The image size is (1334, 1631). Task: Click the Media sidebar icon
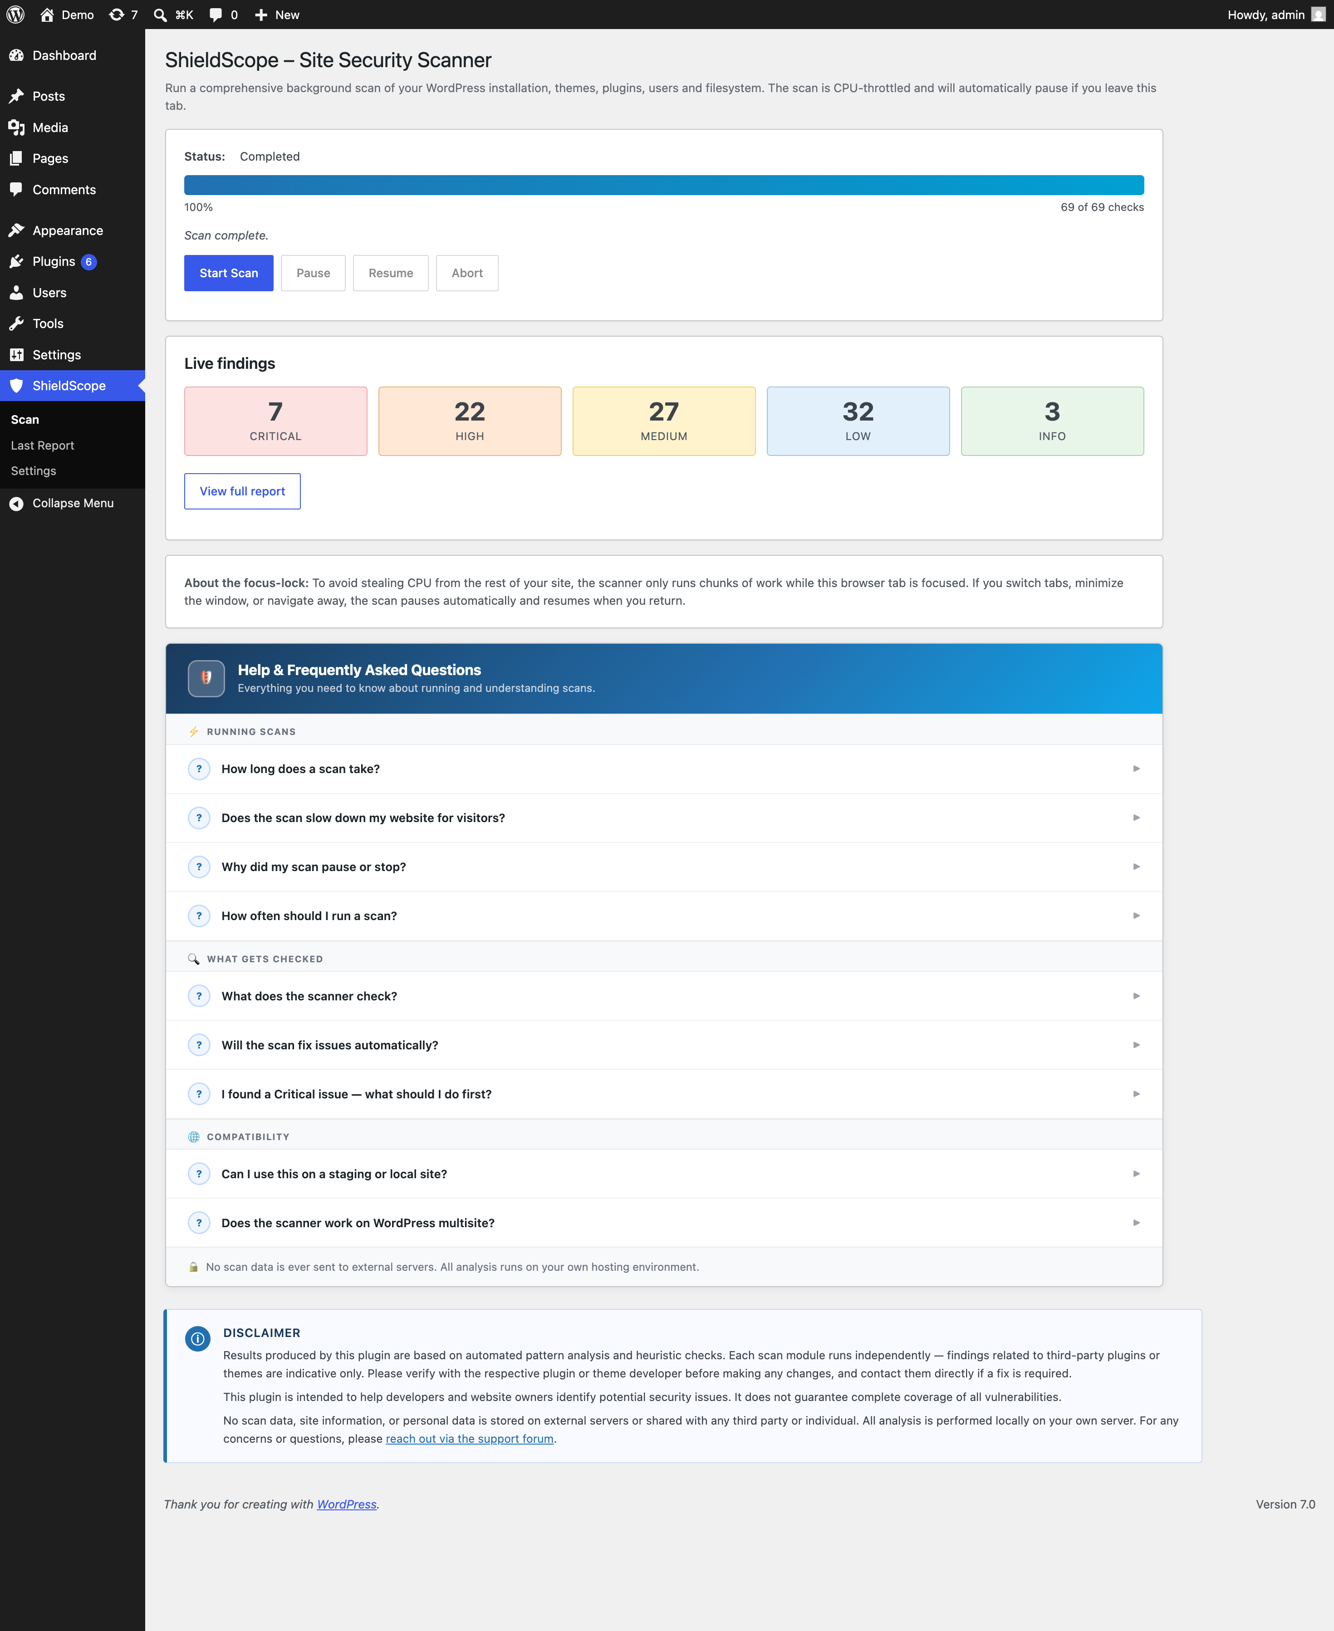[x=16, y=127]
